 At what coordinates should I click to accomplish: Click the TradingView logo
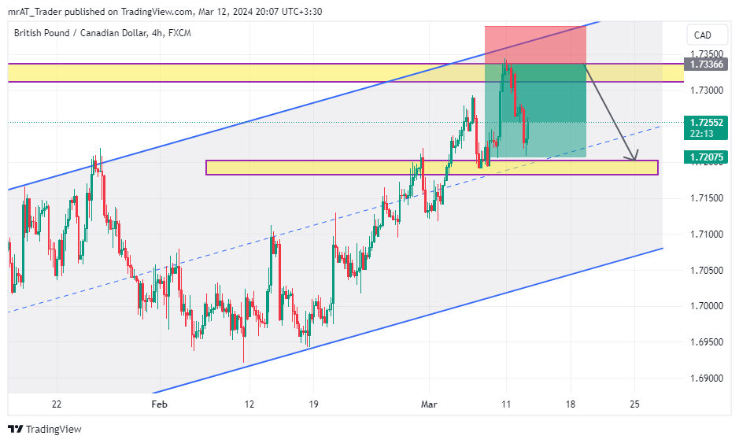[x=45, y=430]
